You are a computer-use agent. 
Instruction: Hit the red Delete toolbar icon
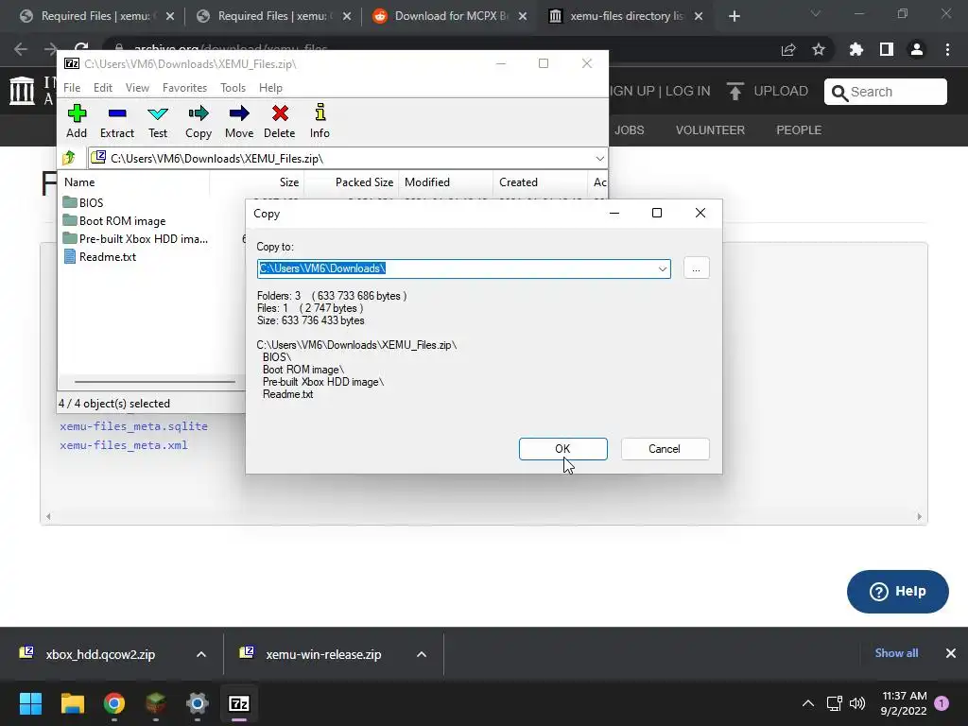pos(280,121)
